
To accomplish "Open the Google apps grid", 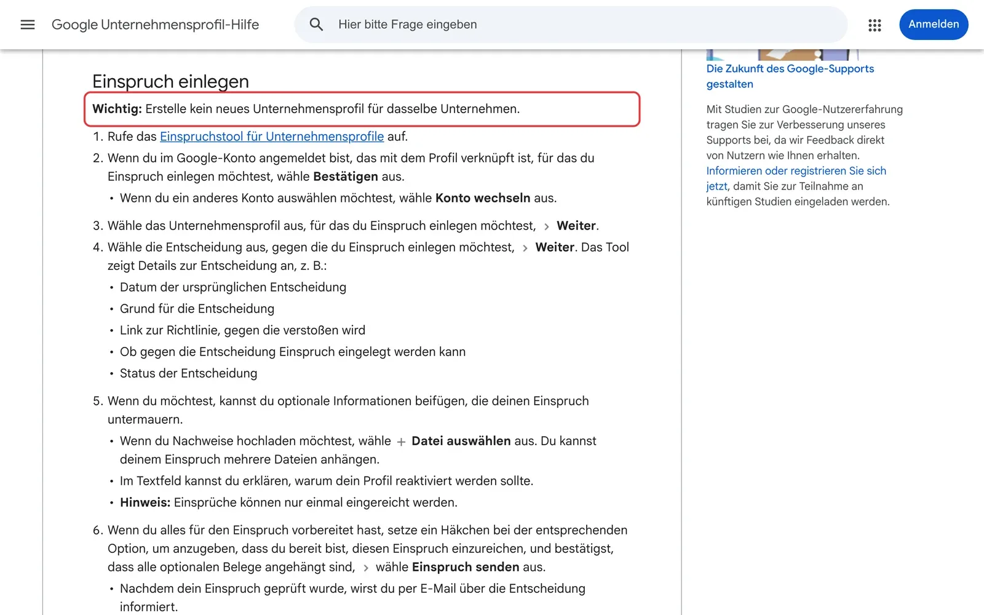I will [x=875, y=25].
